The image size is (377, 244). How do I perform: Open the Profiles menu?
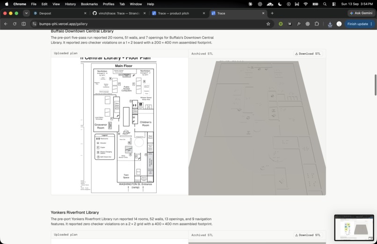click(x=109, y=4)
